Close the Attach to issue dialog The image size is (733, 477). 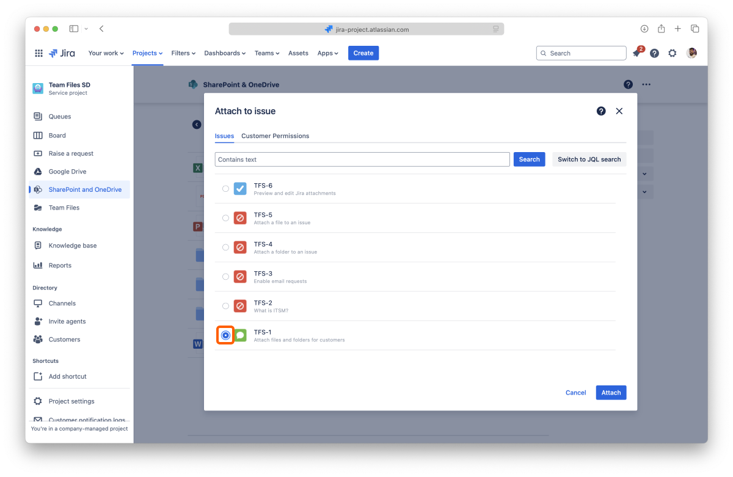point(619,111)
